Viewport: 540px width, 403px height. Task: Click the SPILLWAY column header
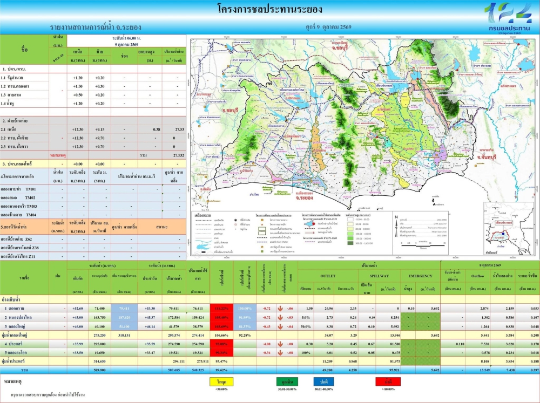(x=379, y=276)
